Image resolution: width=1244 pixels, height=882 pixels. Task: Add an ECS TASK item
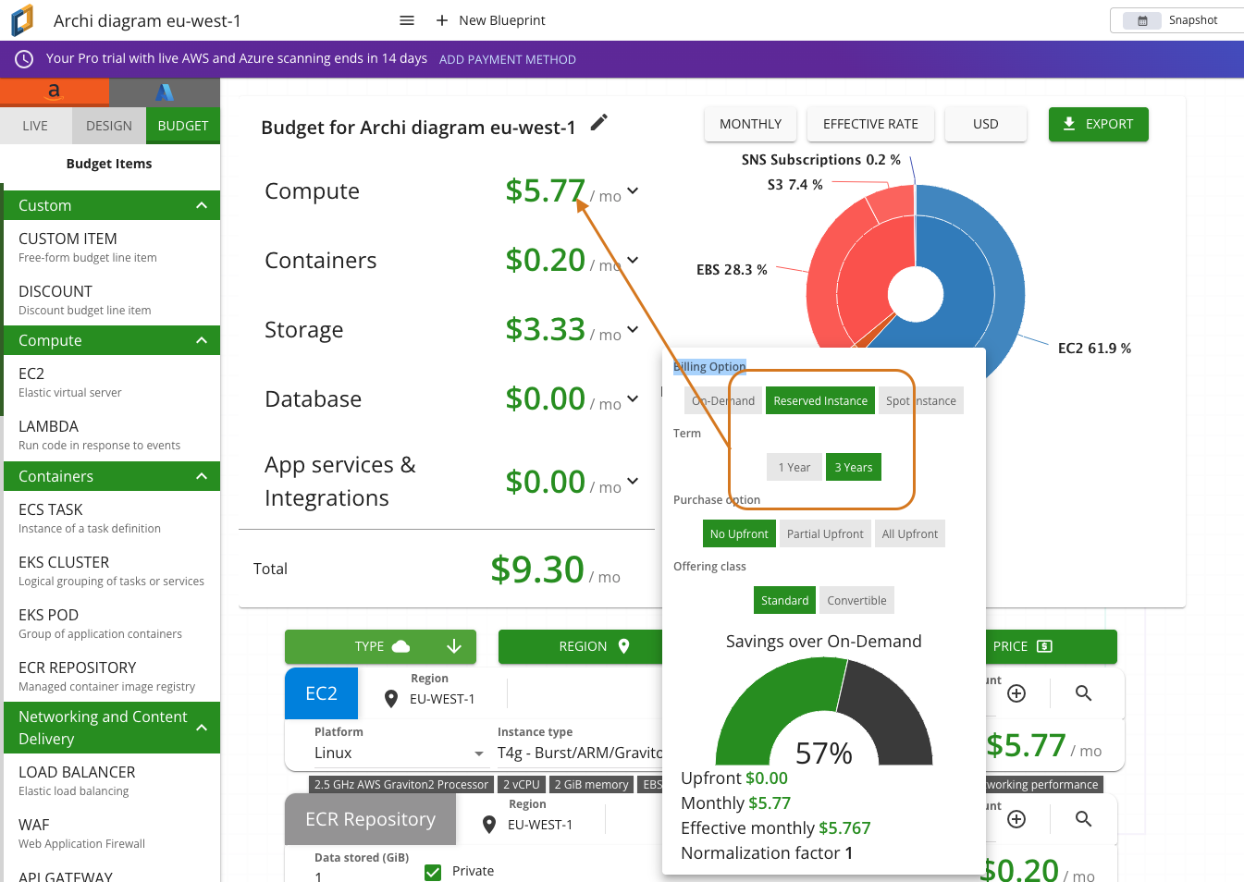pos(110,518)
